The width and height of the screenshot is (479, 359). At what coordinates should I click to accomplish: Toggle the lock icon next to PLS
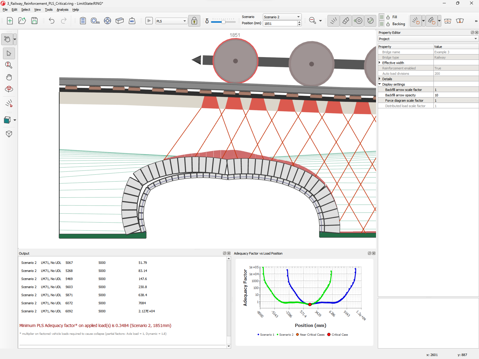(x=194, y=21)
